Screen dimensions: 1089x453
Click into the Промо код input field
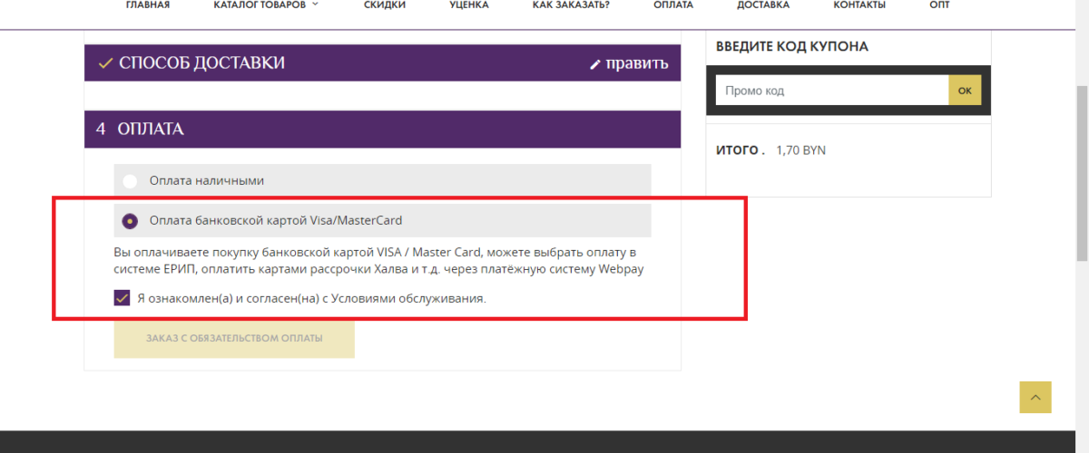tap(831, 91)
